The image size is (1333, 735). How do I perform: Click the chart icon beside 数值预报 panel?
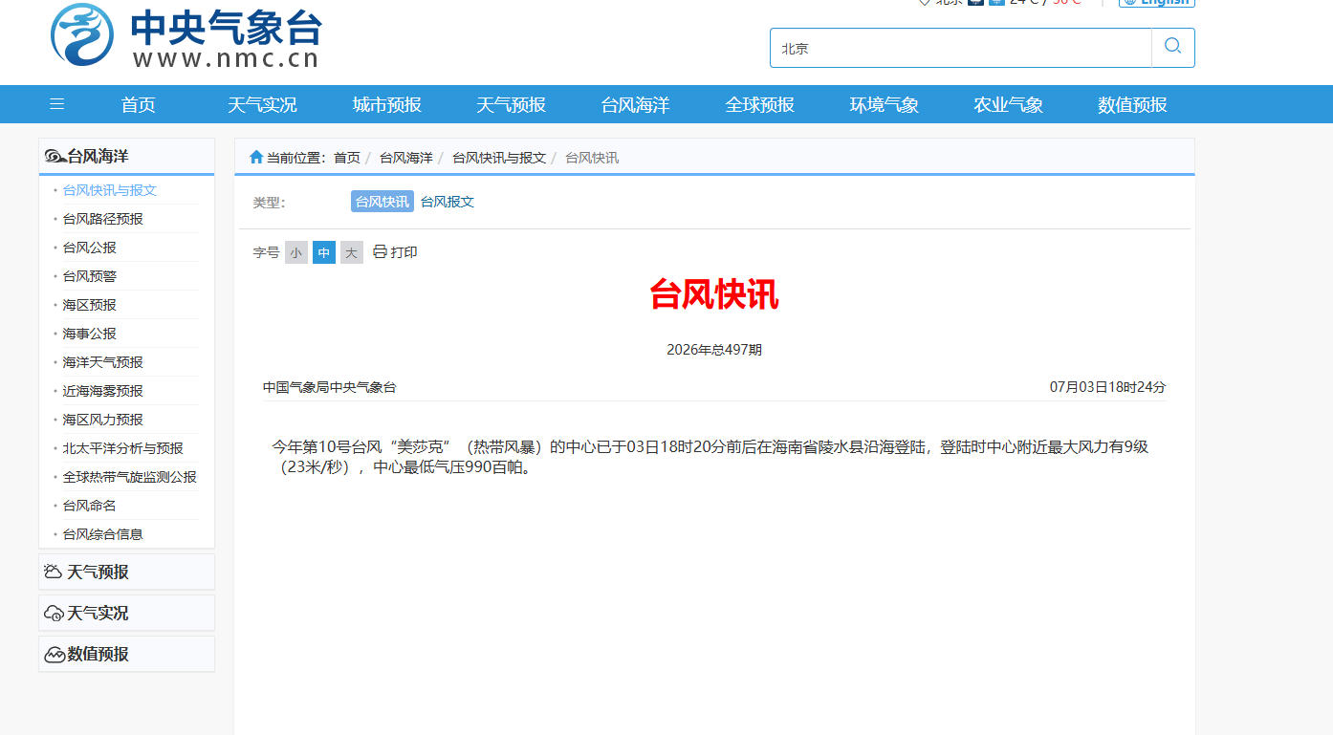coord(54,654)
